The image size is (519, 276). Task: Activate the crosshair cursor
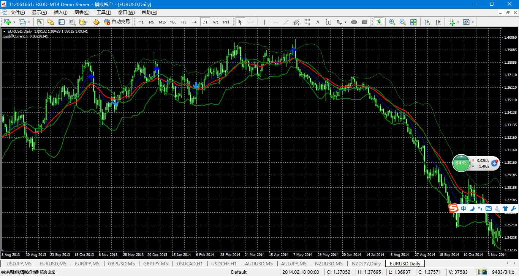click(251, 22)
